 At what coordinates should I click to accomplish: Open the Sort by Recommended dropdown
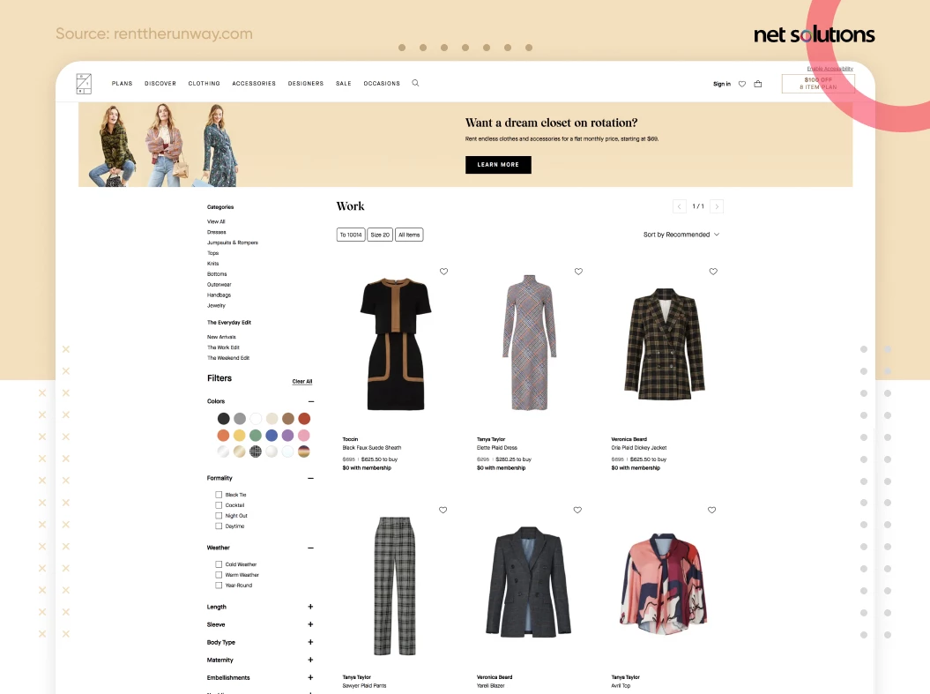point(681,235)
